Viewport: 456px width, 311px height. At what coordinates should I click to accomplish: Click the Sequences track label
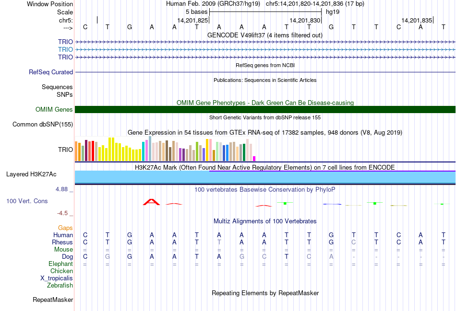57,87
